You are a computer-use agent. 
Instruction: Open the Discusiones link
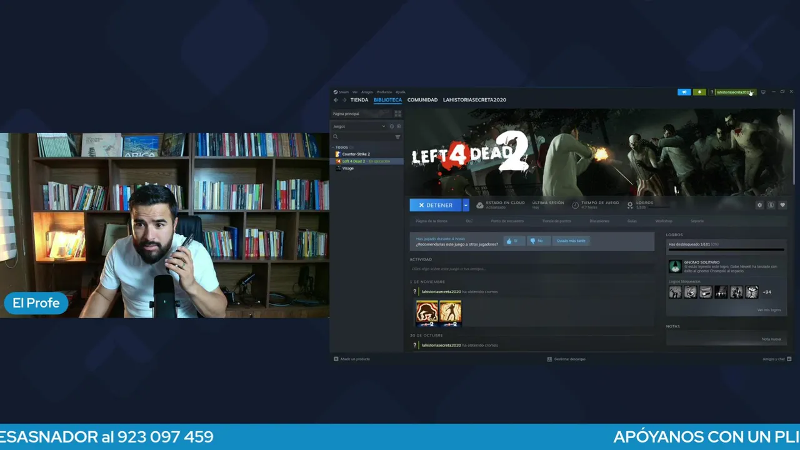[599, 221]
